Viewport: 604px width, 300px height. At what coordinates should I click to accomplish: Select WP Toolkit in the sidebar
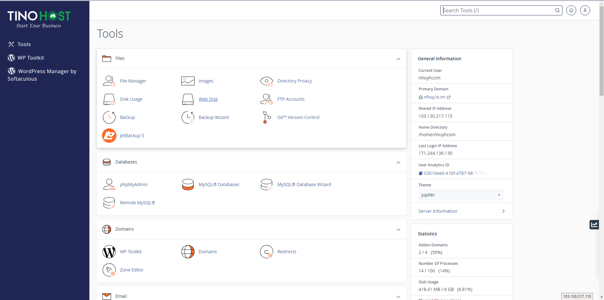31,58
